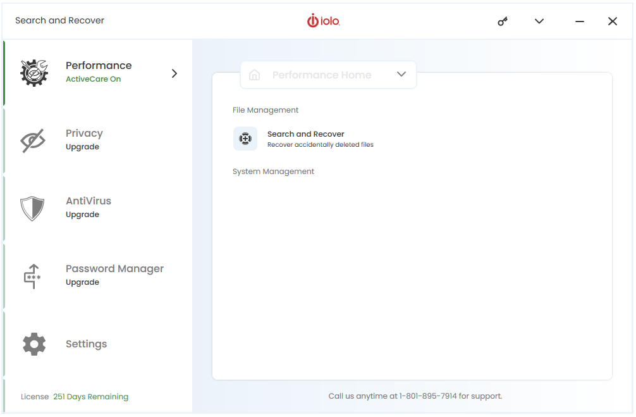Viewport: 636px width, 417px height.
Task: Click the Privacy crossed-eye icon
Action: 33,140
